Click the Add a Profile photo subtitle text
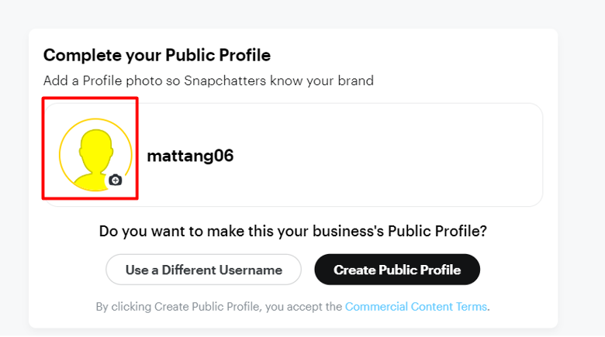This screenshot has width=605, height=337. coord(209,81)
